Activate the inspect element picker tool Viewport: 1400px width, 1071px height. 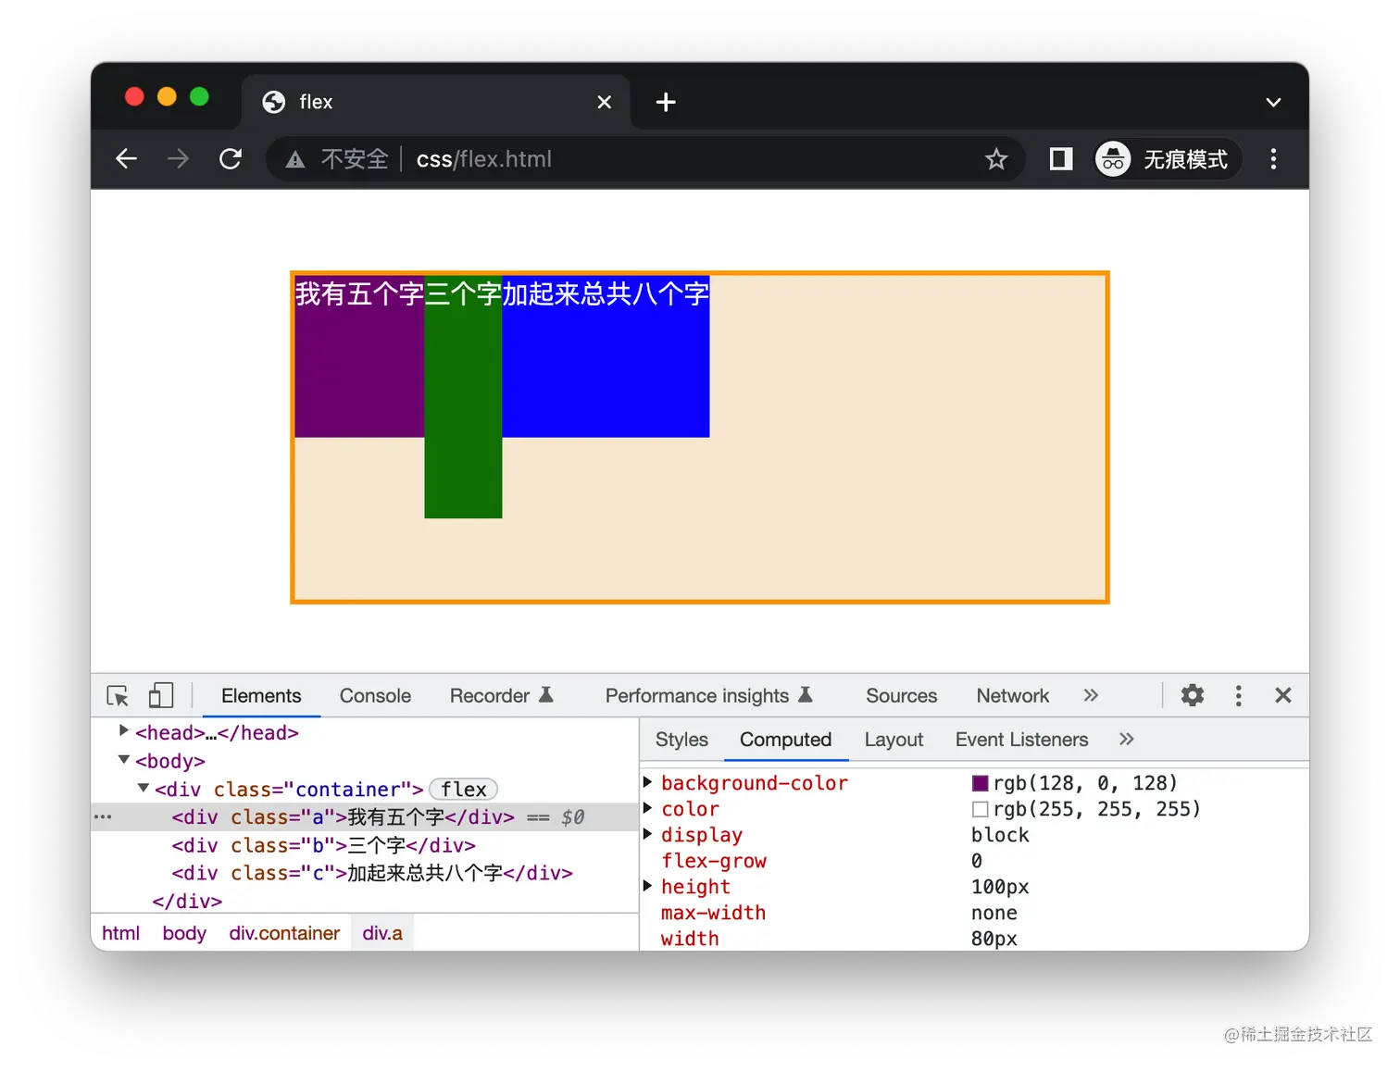(x=118, y=696)
